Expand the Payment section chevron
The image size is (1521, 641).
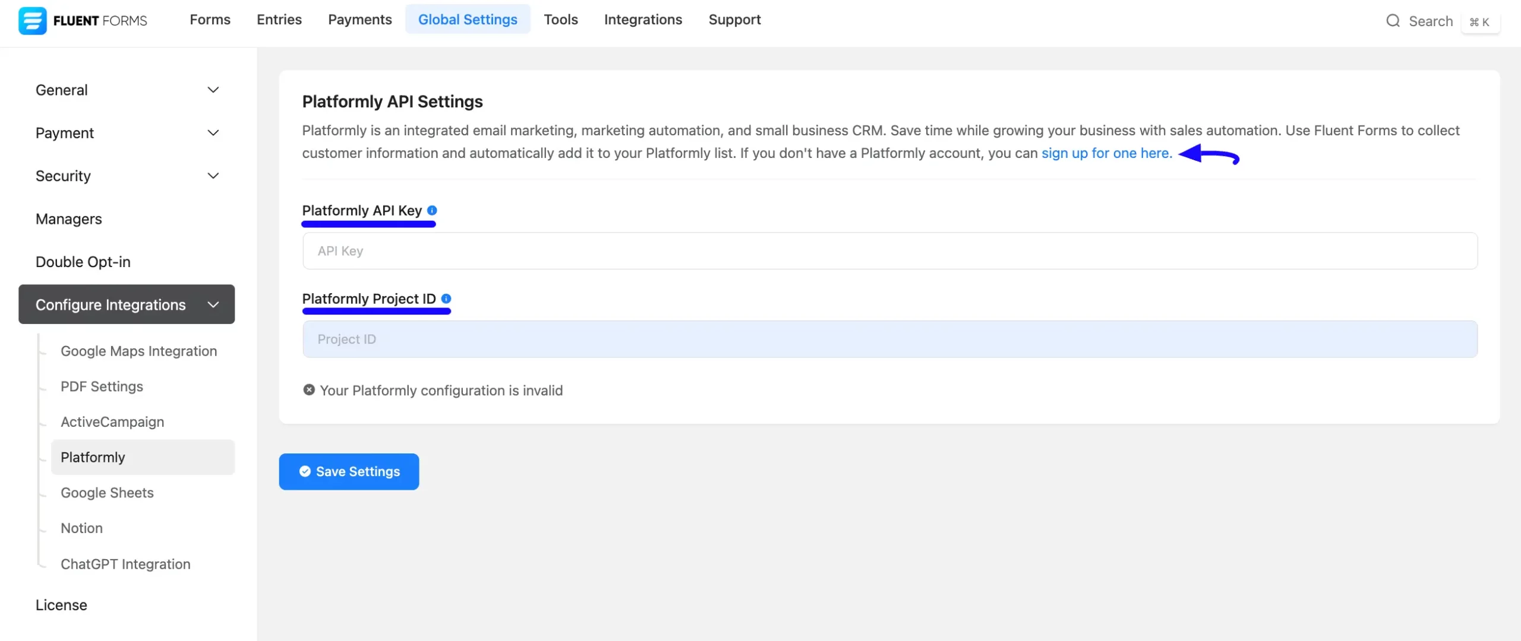(x=213, y=132)
